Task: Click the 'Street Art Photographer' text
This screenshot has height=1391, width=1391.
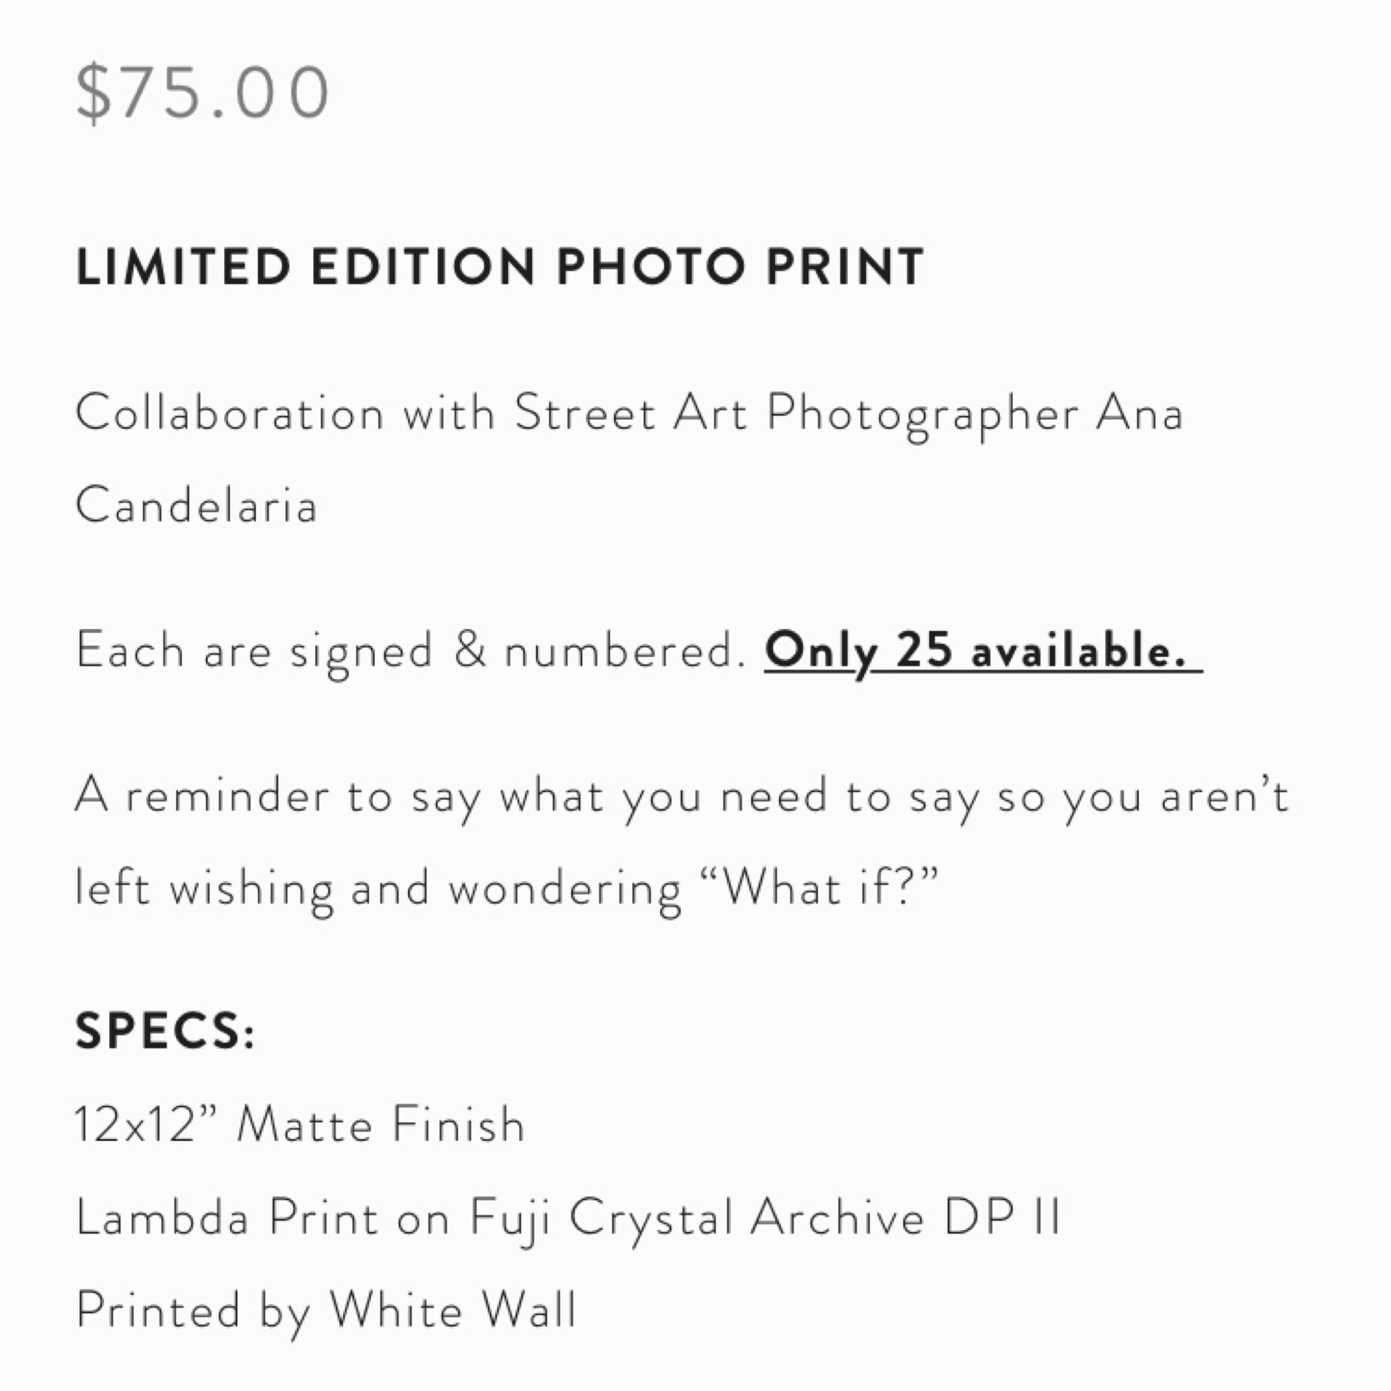Action: (796, 415)
